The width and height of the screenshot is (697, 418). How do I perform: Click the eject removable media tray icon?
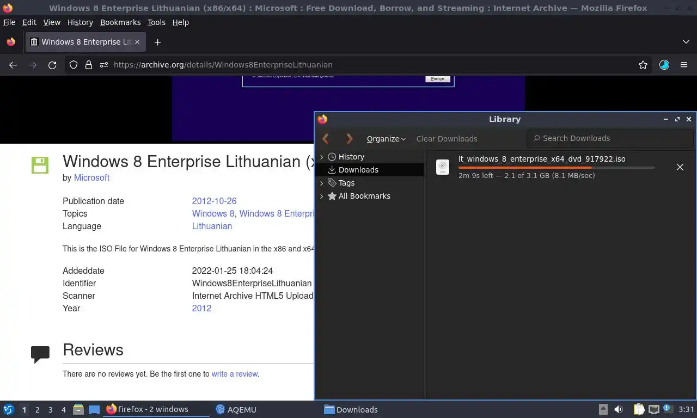click(x=603, y=409)
